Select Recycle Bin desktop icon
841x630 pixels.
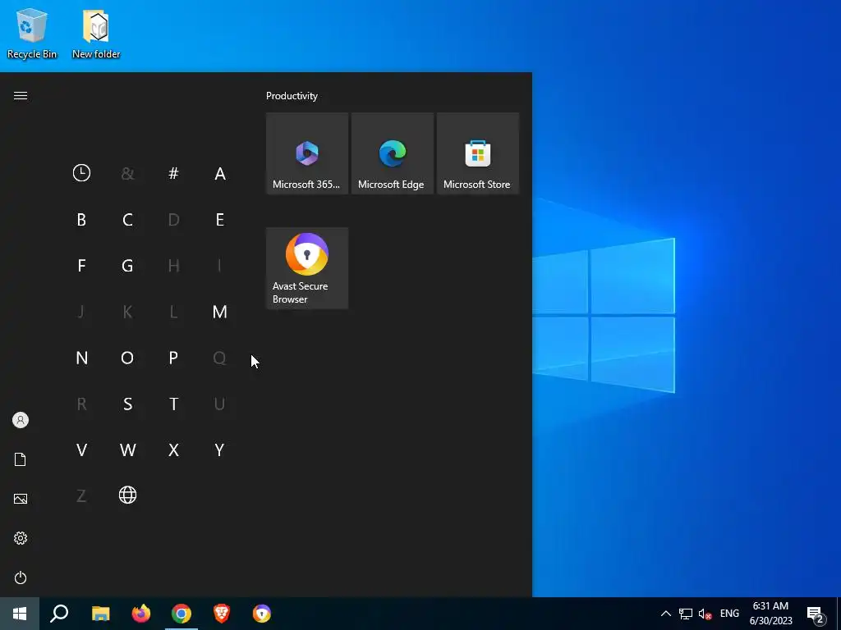[32, 33]
